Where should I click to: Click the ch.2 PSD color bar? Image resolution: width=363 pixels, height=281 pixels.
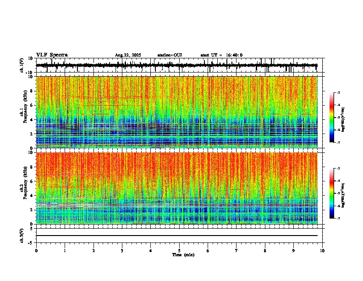tap(332, 193)
